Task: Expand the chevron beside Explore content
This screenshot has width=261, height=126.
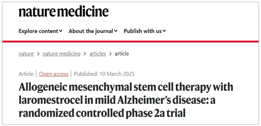Action: pyautogui.click(x=60, y=31)
